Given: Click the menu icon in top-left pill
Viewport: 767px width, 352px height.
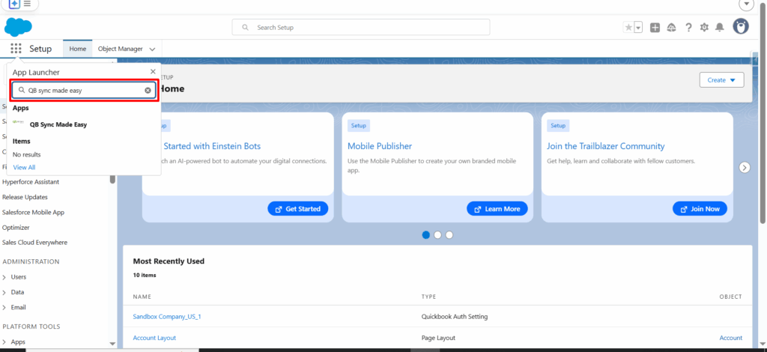Looking at the screenshot, I should 27,4.
